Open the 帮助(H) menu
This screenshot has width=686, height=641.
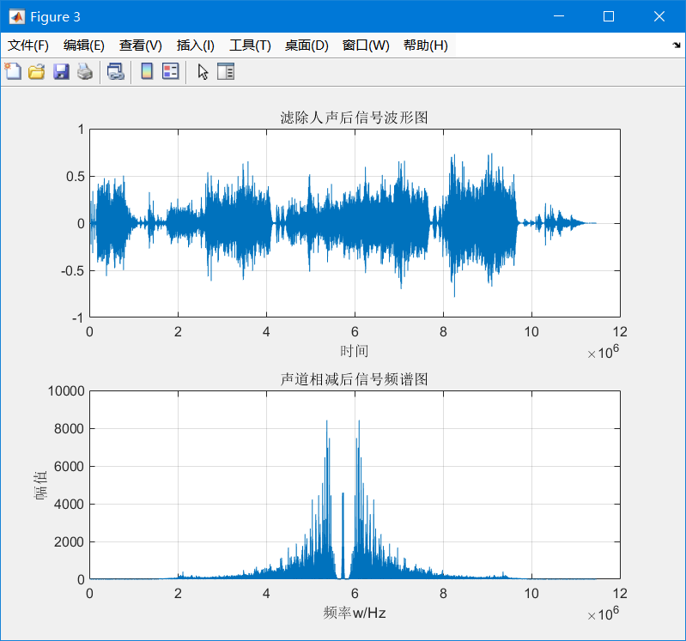[x=425, y=45]
